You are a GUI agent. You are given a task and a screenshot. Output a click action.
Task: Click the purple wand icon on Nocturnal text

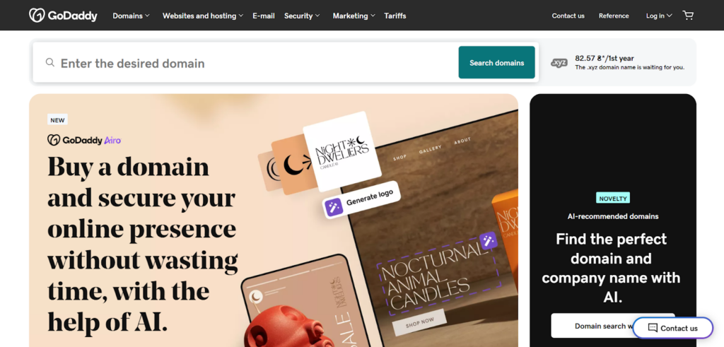pyautogui.click(x=488, y=241)
